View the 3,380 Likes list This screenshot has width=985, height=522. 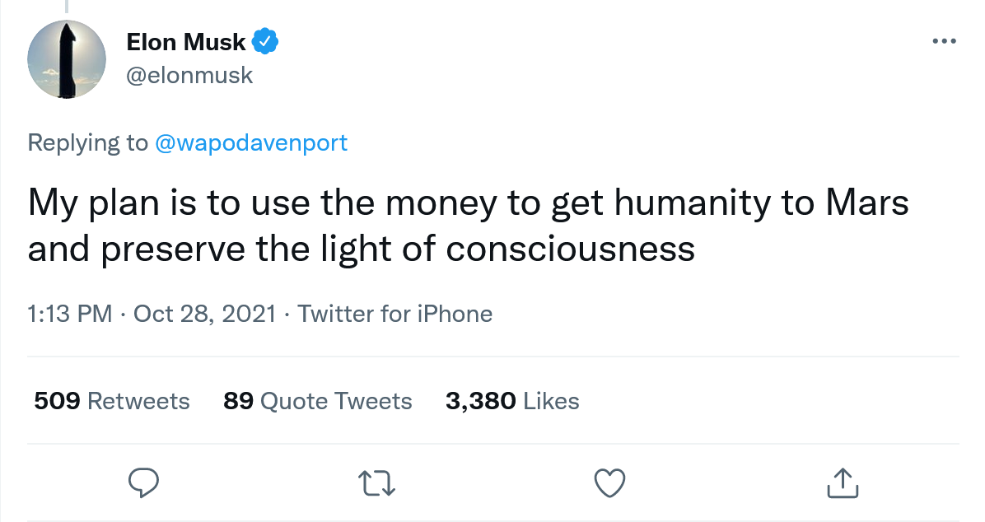click(512, 401)
